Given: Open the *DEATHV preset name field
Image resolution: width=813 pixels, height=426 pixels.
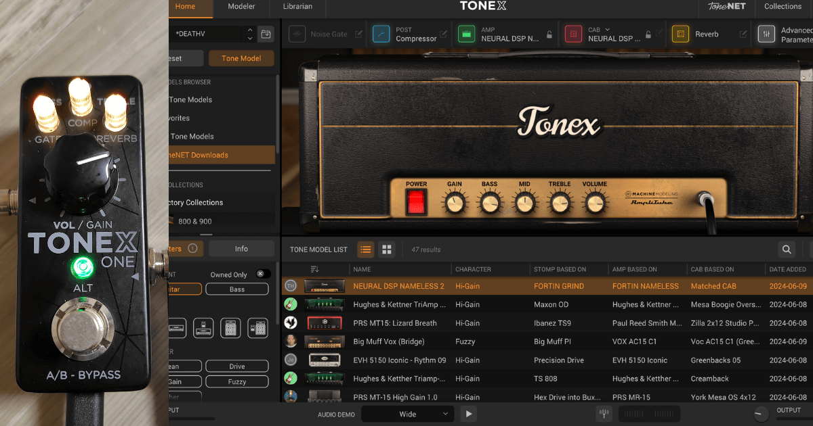Looking at the screenshot, I should pos(207,34).
